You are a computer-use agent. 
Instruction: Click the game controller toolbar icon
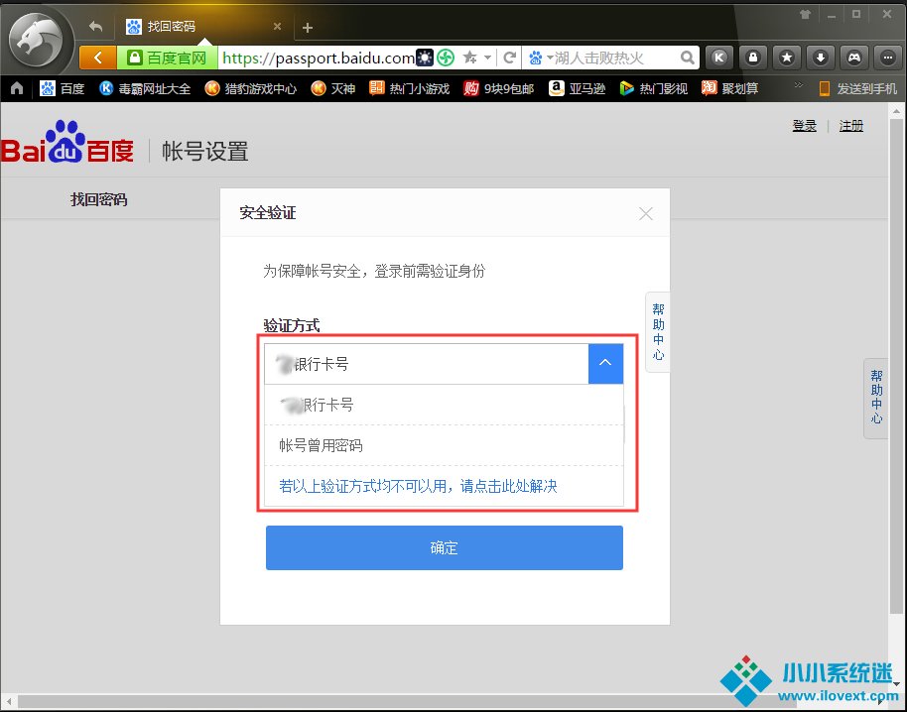click(x=853, y=58)
